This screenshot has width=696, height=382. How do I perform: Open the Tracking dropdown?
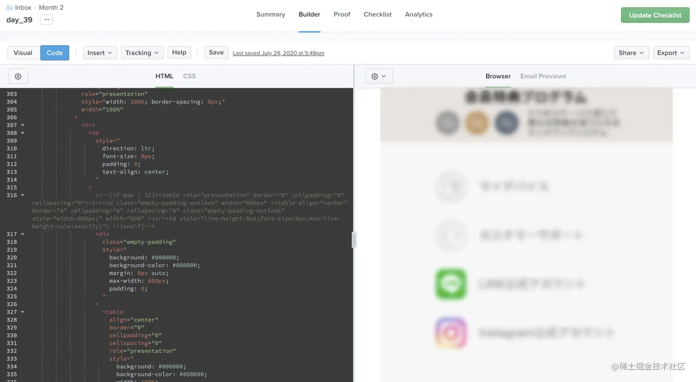click(x=142, y=52)
